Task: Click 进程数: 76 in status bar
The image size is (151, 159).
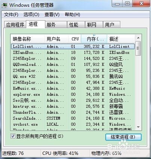Action: click(13, 153)
